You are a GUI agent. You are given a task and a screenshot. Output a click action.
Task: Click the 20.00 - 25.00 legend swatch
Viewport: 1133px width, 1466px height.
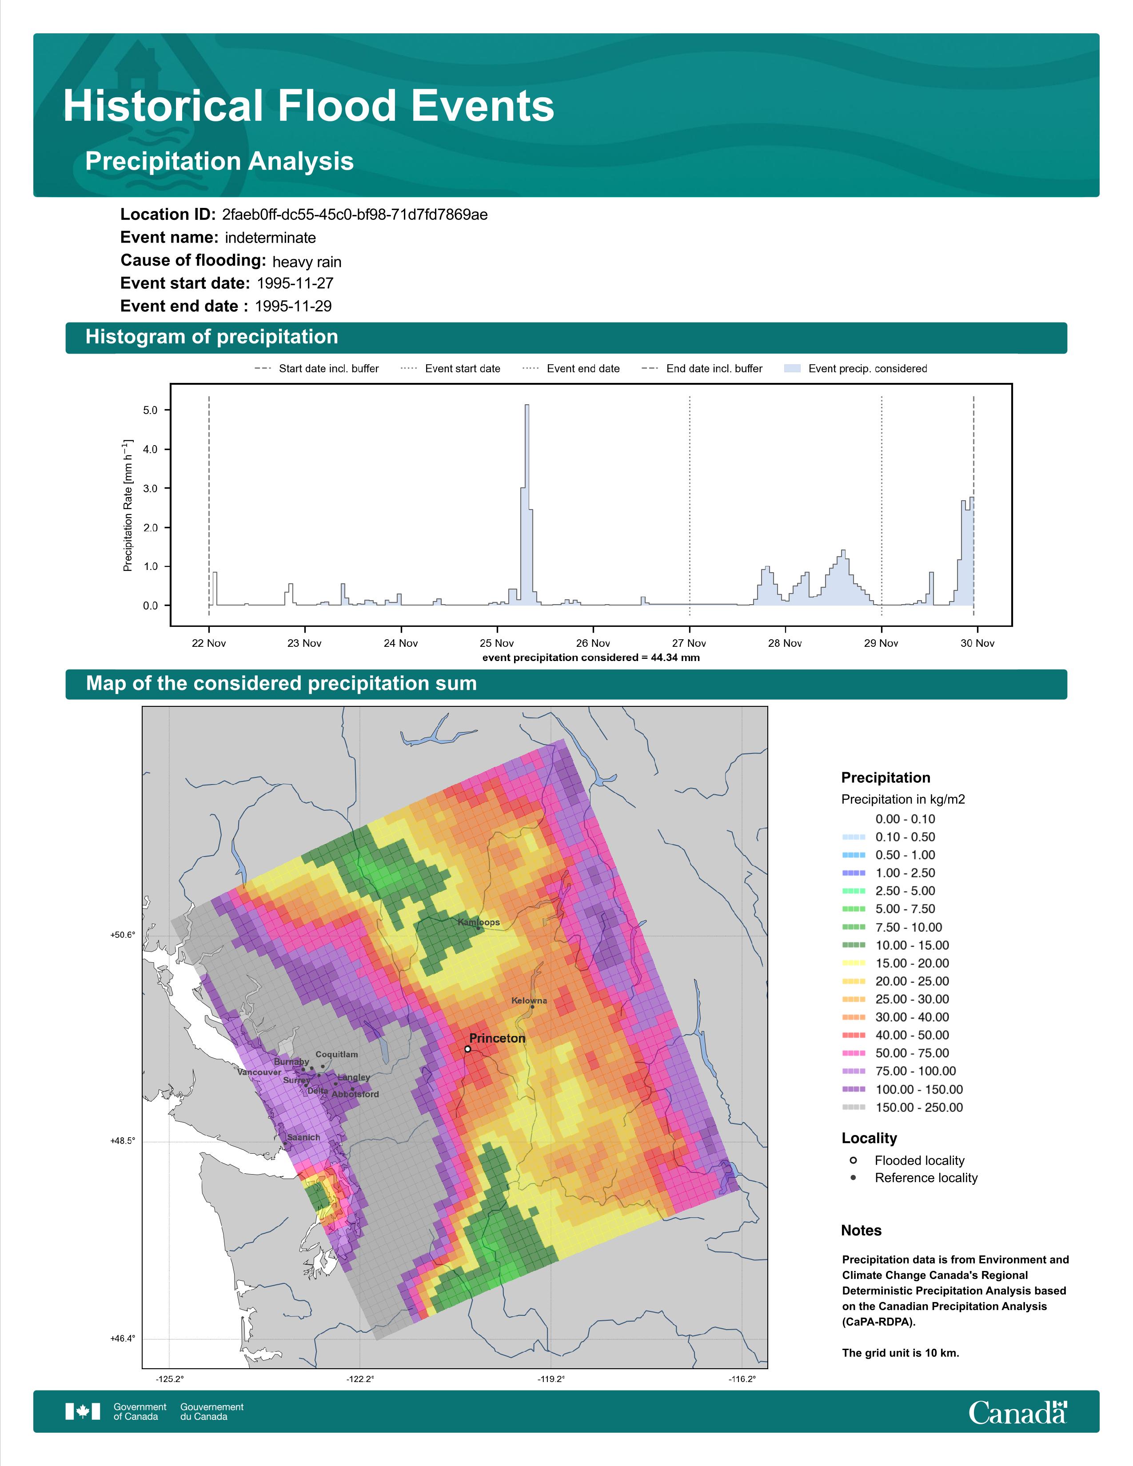(853, 981)
